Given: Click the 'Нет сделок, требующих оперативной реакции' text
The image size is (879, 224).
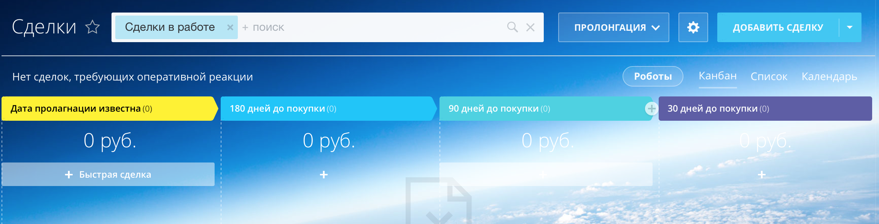Looking at the screenshot, I should click(x=132, y=77).
